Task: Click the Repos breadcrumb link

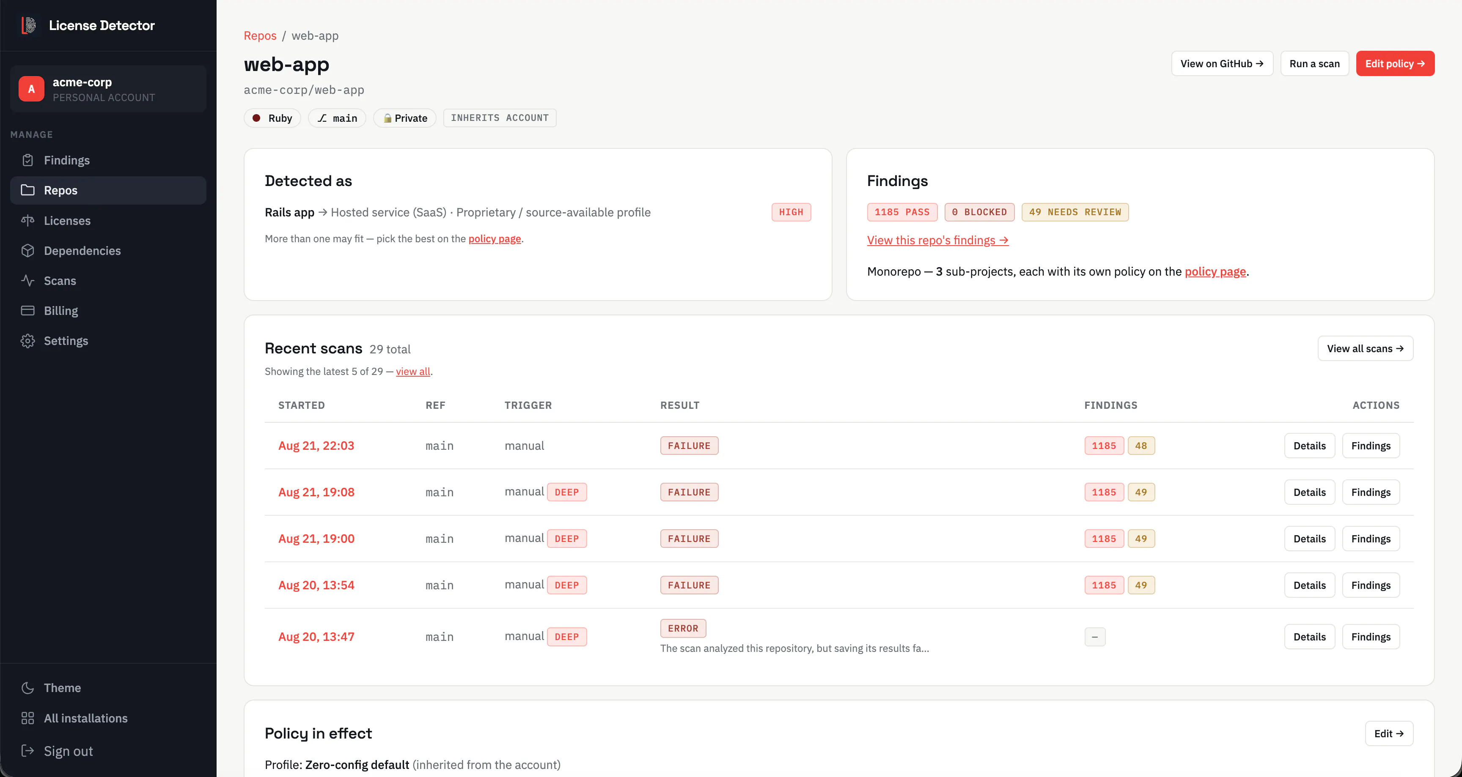Action: [x=260, y=35]
